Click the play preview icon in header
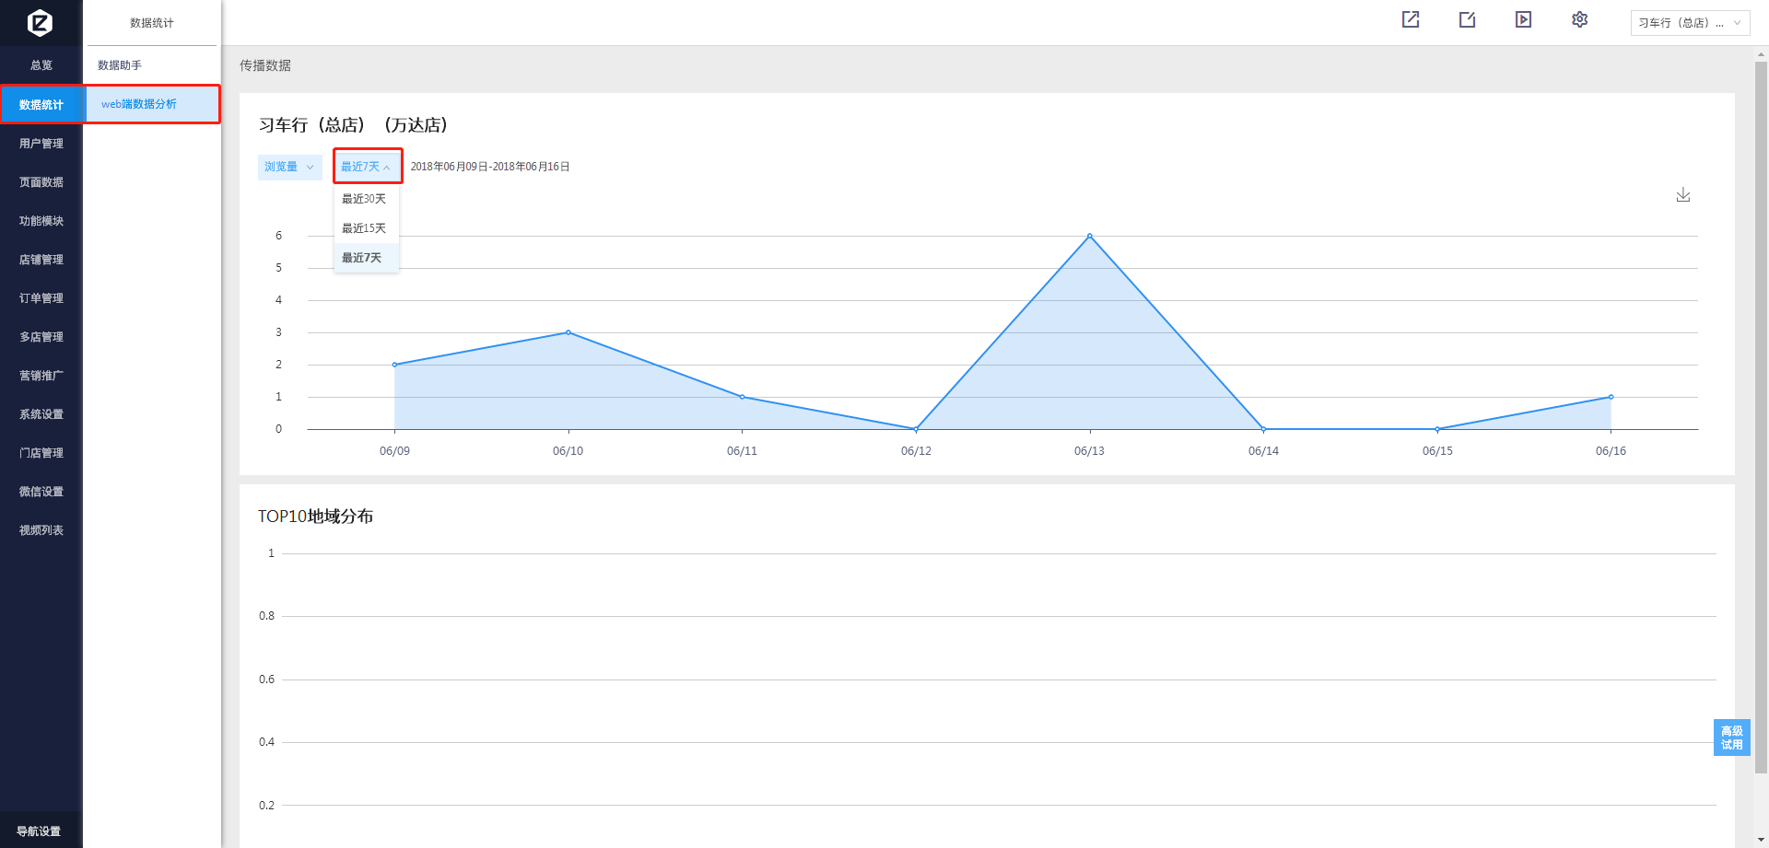The height and width of the screenshot is (848, 1769). click(x=1523, y=19)
